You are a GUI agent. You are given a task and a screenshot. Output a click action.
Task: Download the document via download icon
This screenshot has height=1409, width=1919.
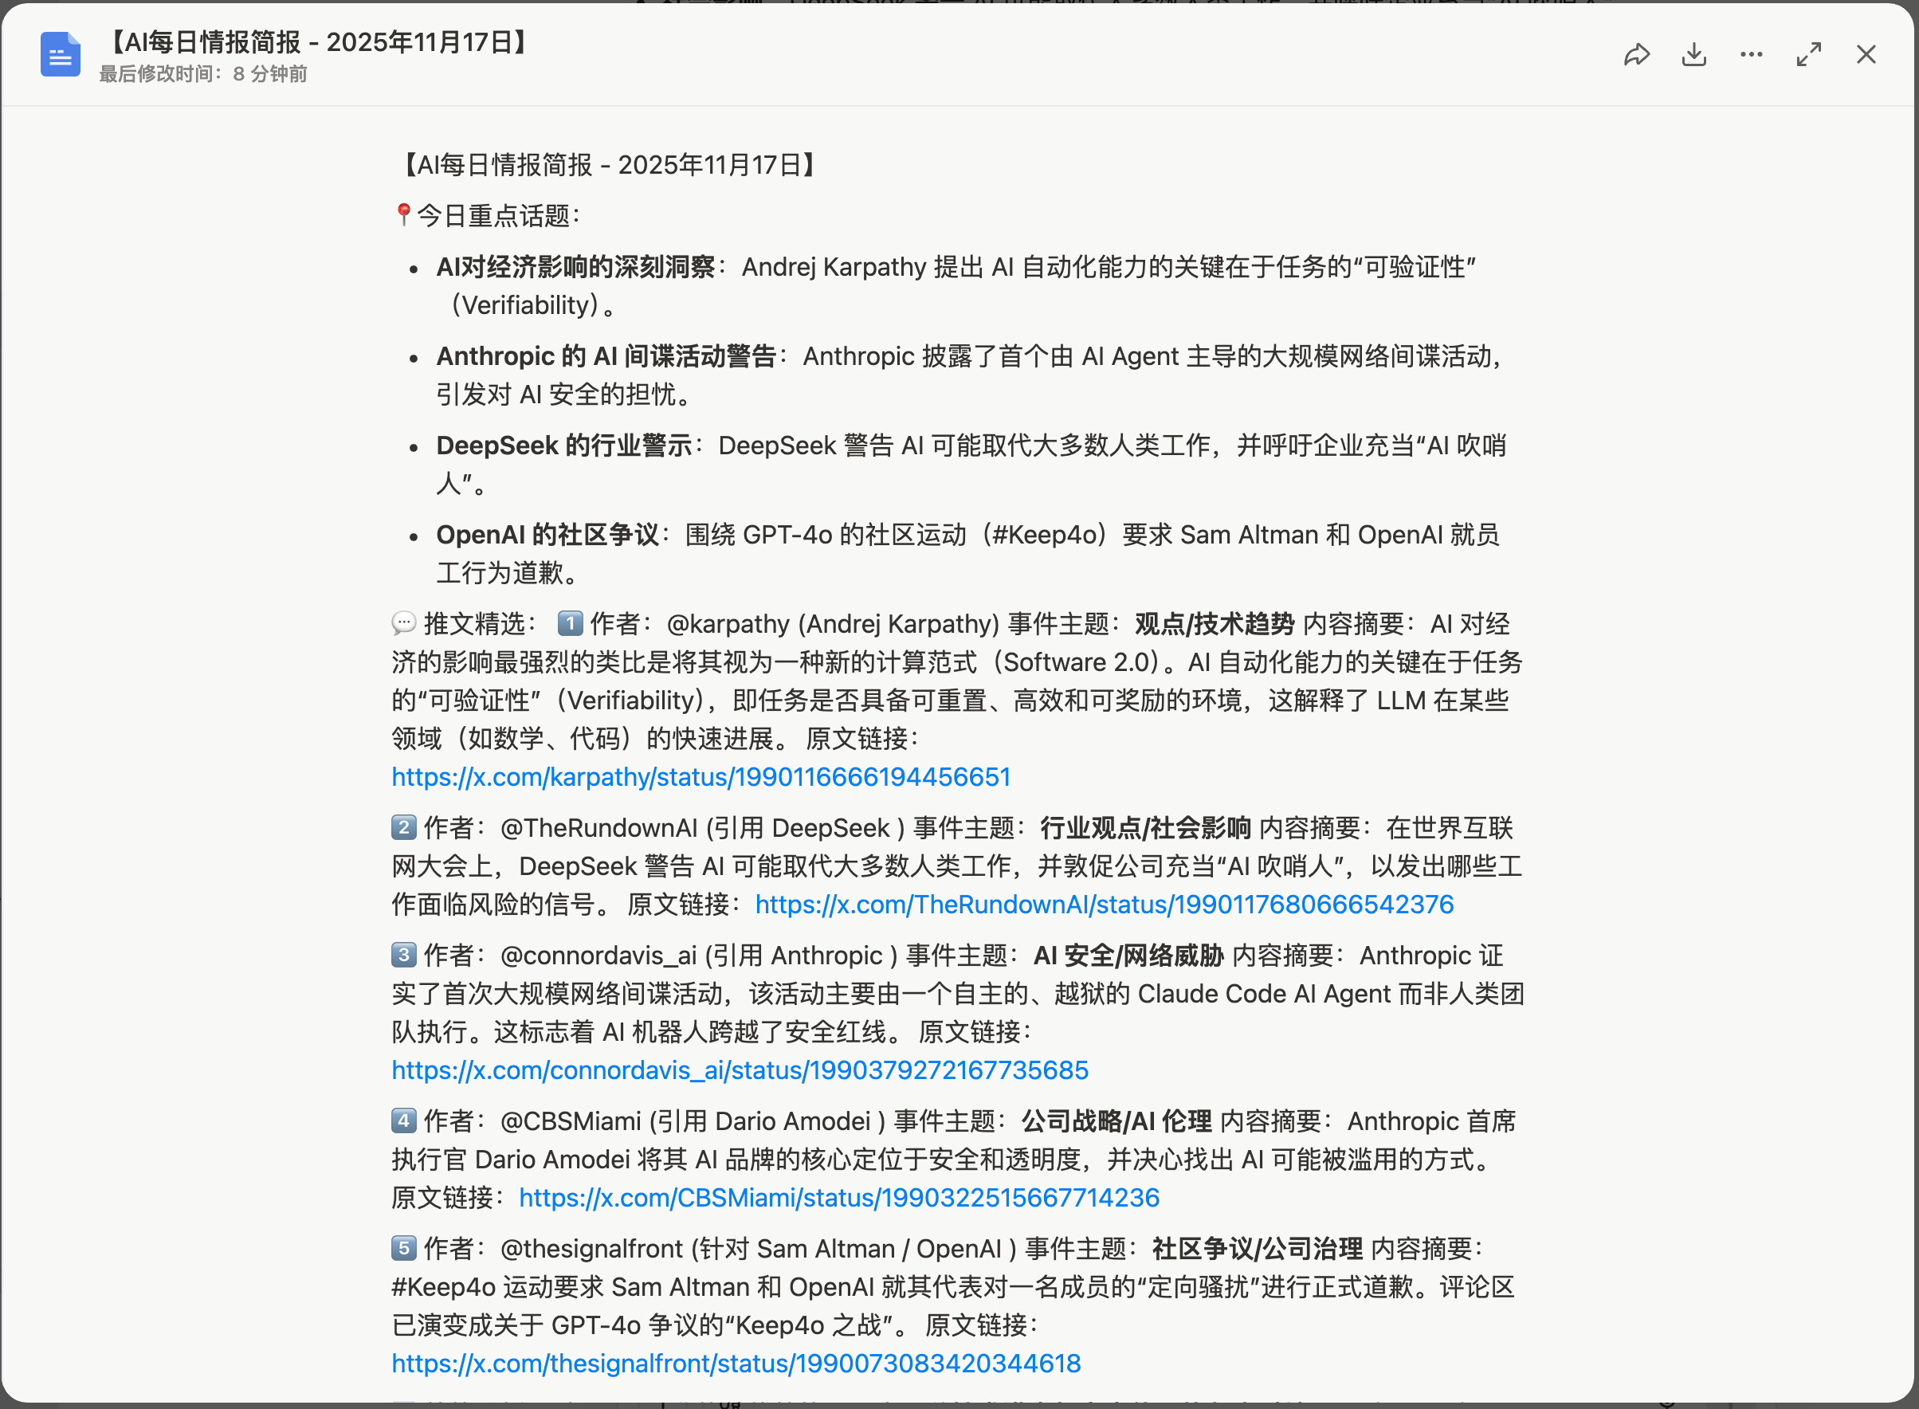[1693, 56]
